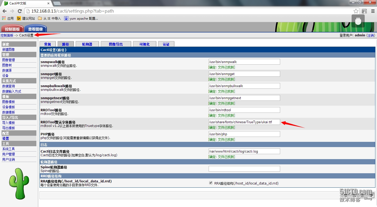
Task: Click the snmpget path input field
Action: click(x=244, y=74)
